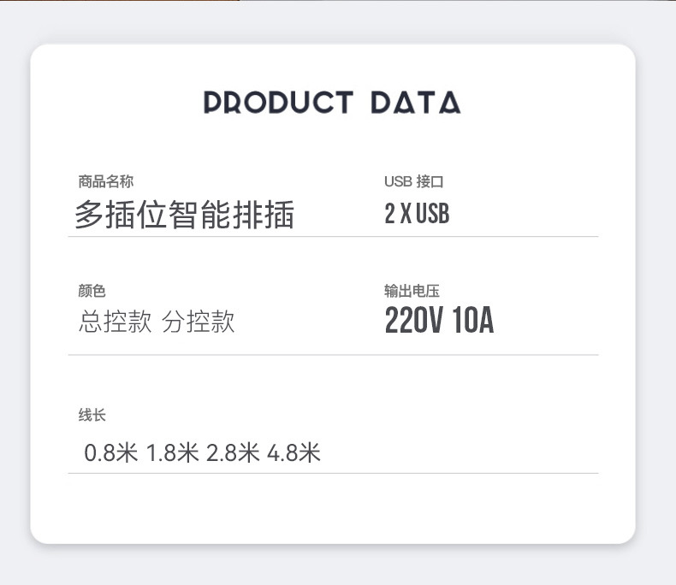The width and height of the screenshot is (676, 585).
Task: Click the divider line under 多插位智能排插
Action: pyautogui.click(x=333, y=236)
